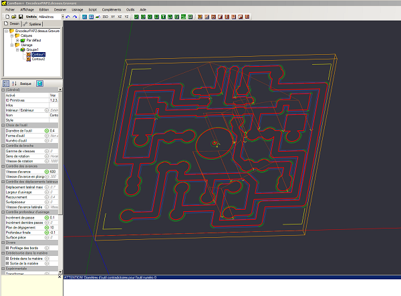Switch to YZ view
The width and height of the screenshot is (401, 296).
pos(128,17)
